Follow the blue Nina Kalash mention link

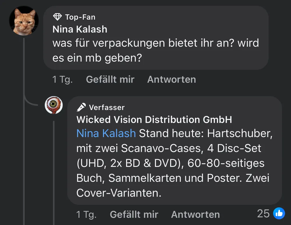pos(106,133)
